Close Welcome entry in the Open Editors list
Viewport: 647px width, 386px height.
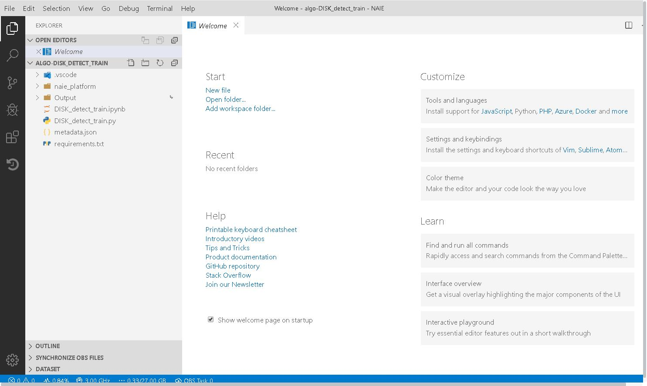click(x=38, y=51)
